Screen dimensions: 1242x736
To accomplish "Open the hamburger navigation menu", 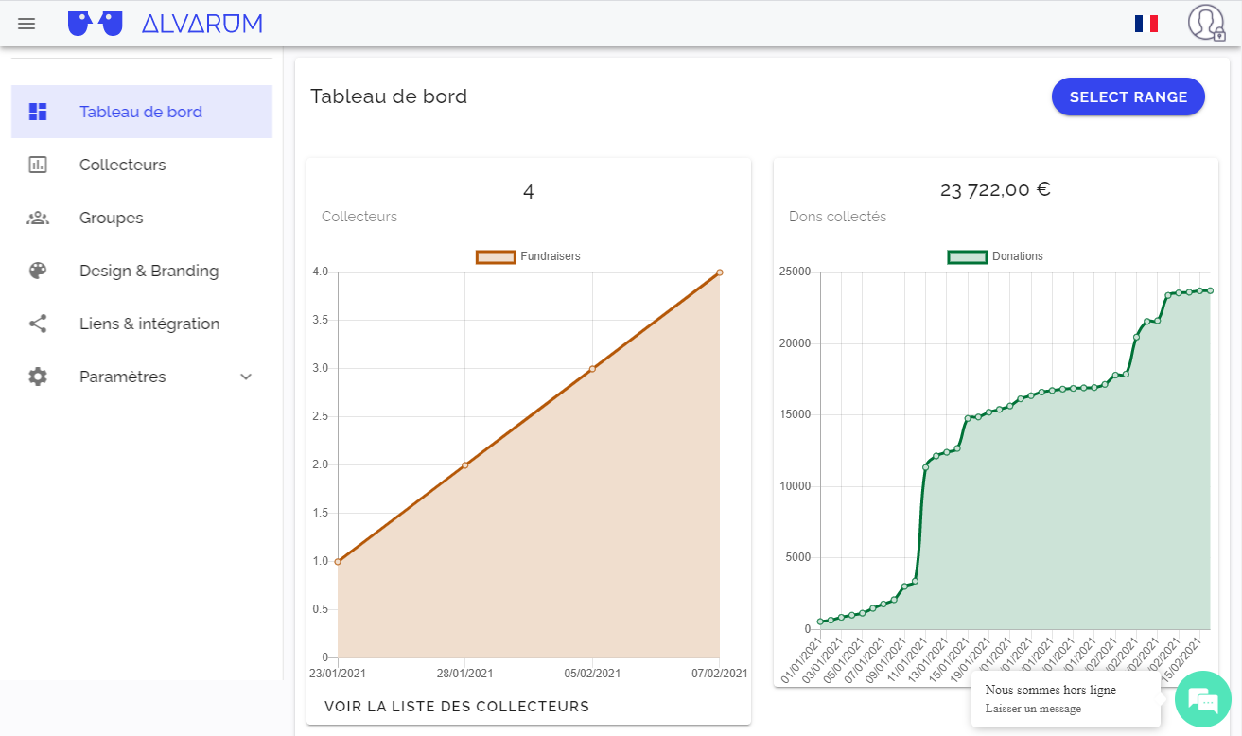I will coord(26,24).
